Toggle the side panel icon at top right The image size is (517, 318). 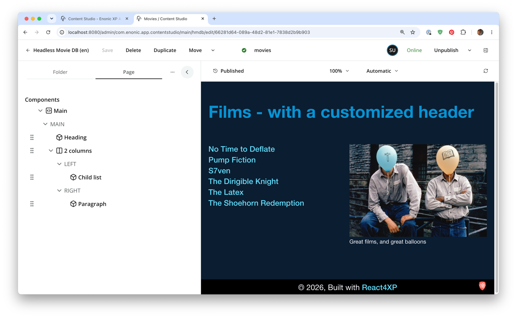point(485,50)
